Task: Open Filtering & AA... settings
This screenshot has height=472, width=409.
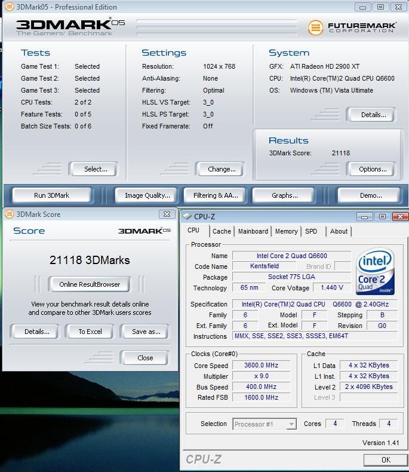Action: pyautogui.click(x=216, y=195)
